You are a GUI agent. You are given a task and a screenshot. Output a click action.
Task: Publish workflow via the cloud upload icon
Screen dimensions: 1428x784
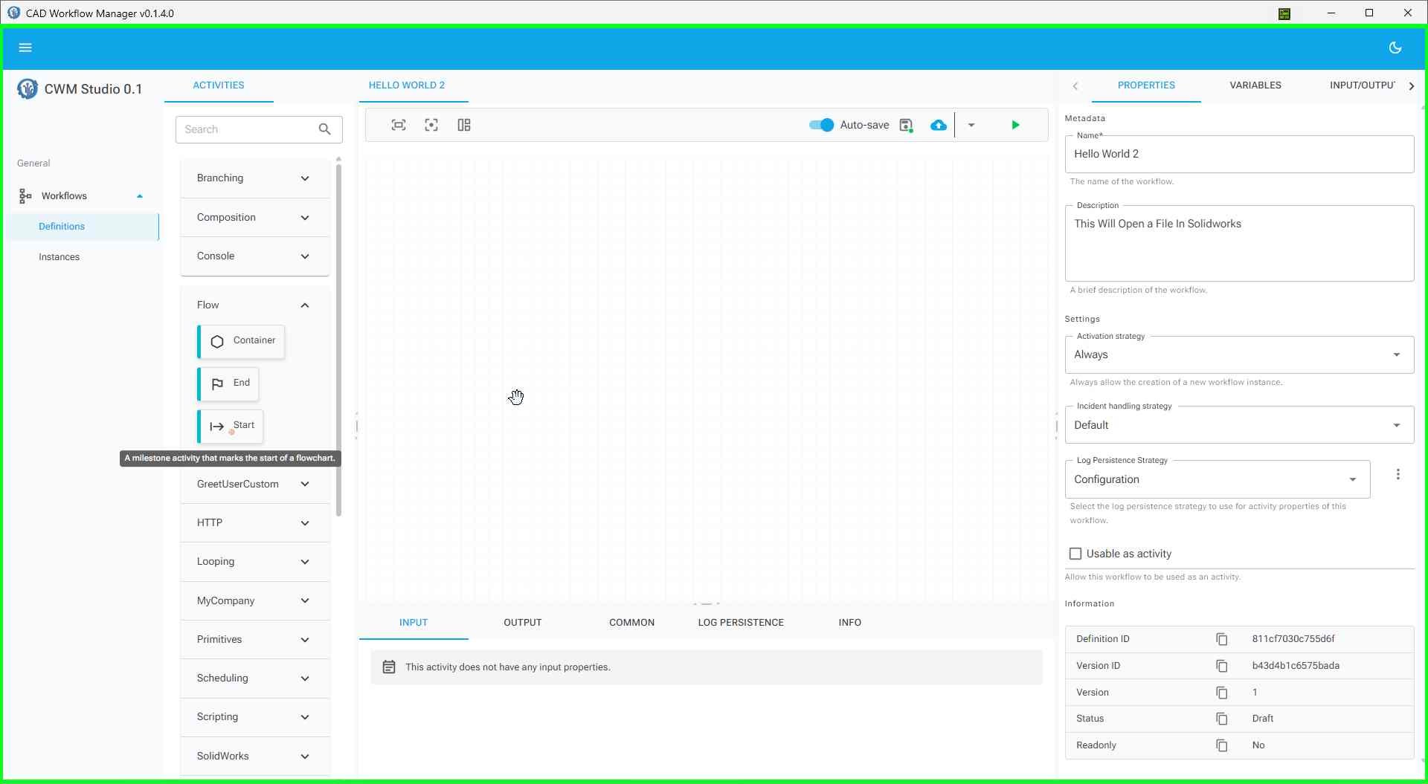click(938, 125)
